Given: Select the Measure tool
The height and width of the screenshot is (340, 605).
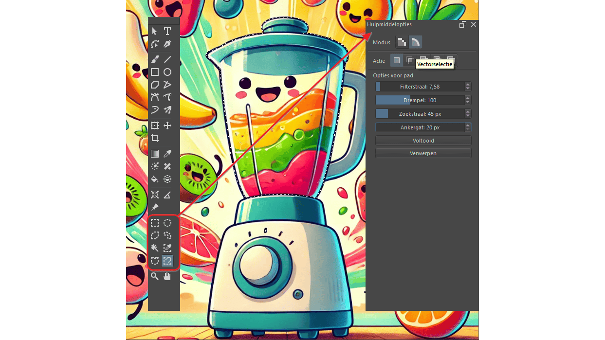Looking at the screenshot, I should coord(167,195).
